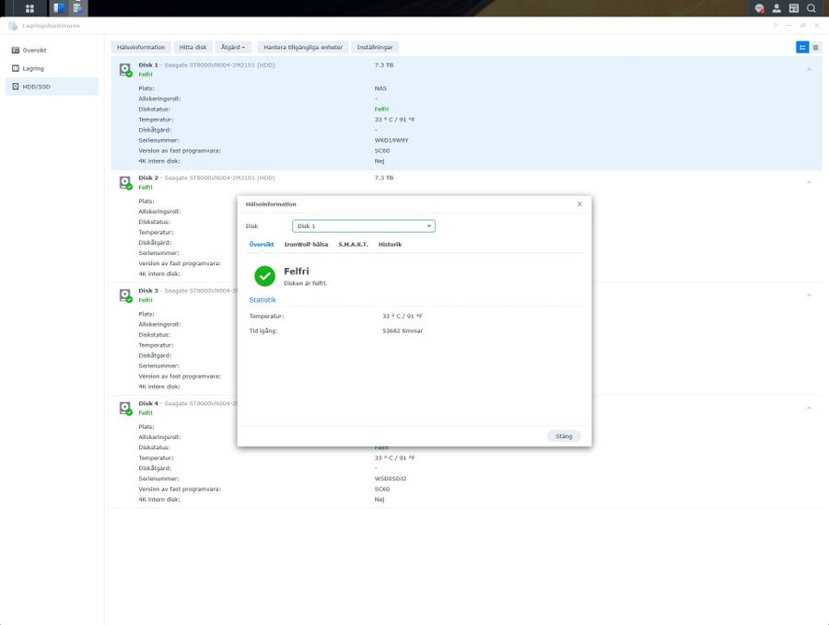Open the Åtgärd dropdown menu

coord(233,47)
